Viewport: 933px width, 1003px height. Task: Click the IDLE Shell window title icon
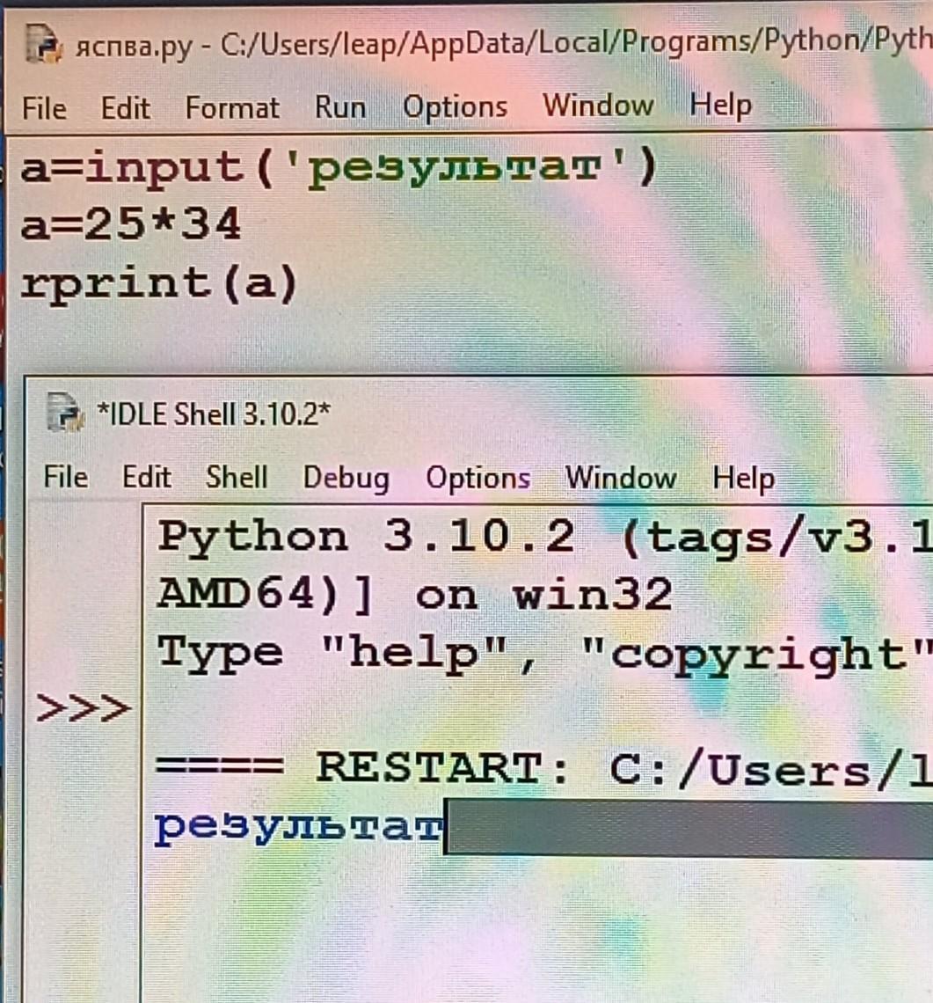pos(64,412)
